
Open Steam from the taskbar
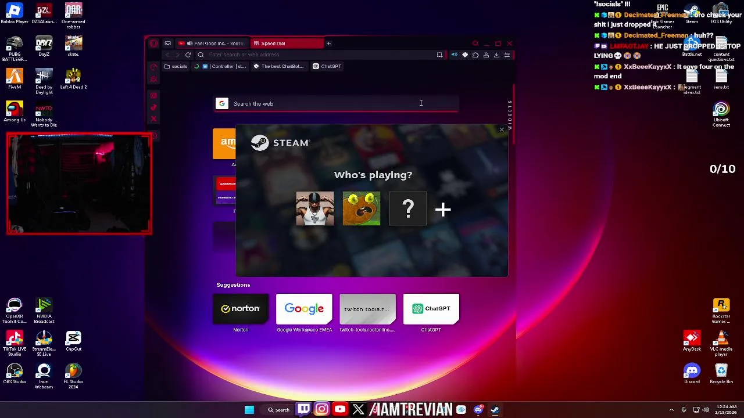click(495, 410)
